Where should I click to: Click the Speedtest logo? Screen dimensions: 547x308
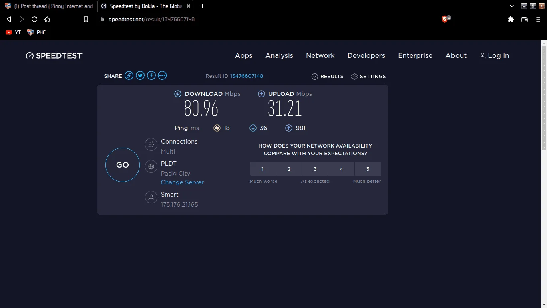54,56
